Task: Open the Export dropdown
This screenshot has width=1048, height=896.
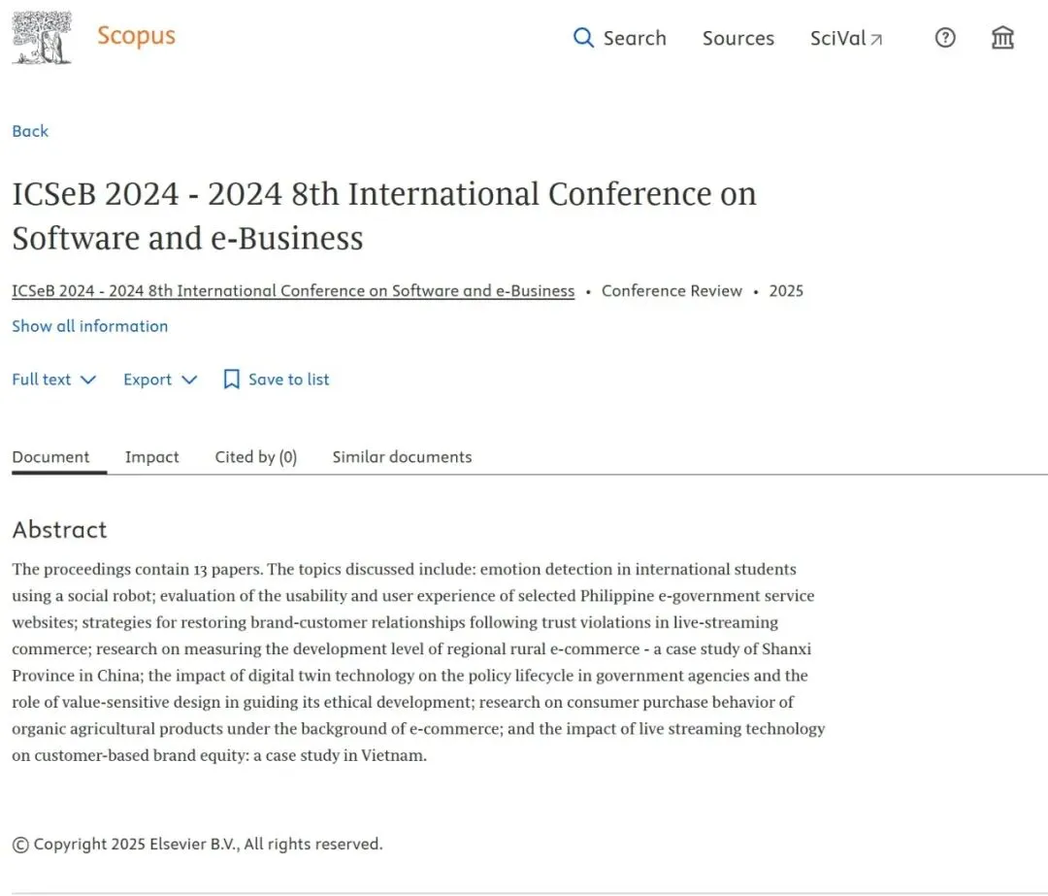Action: pyautogui.click(x=160, y=380)
